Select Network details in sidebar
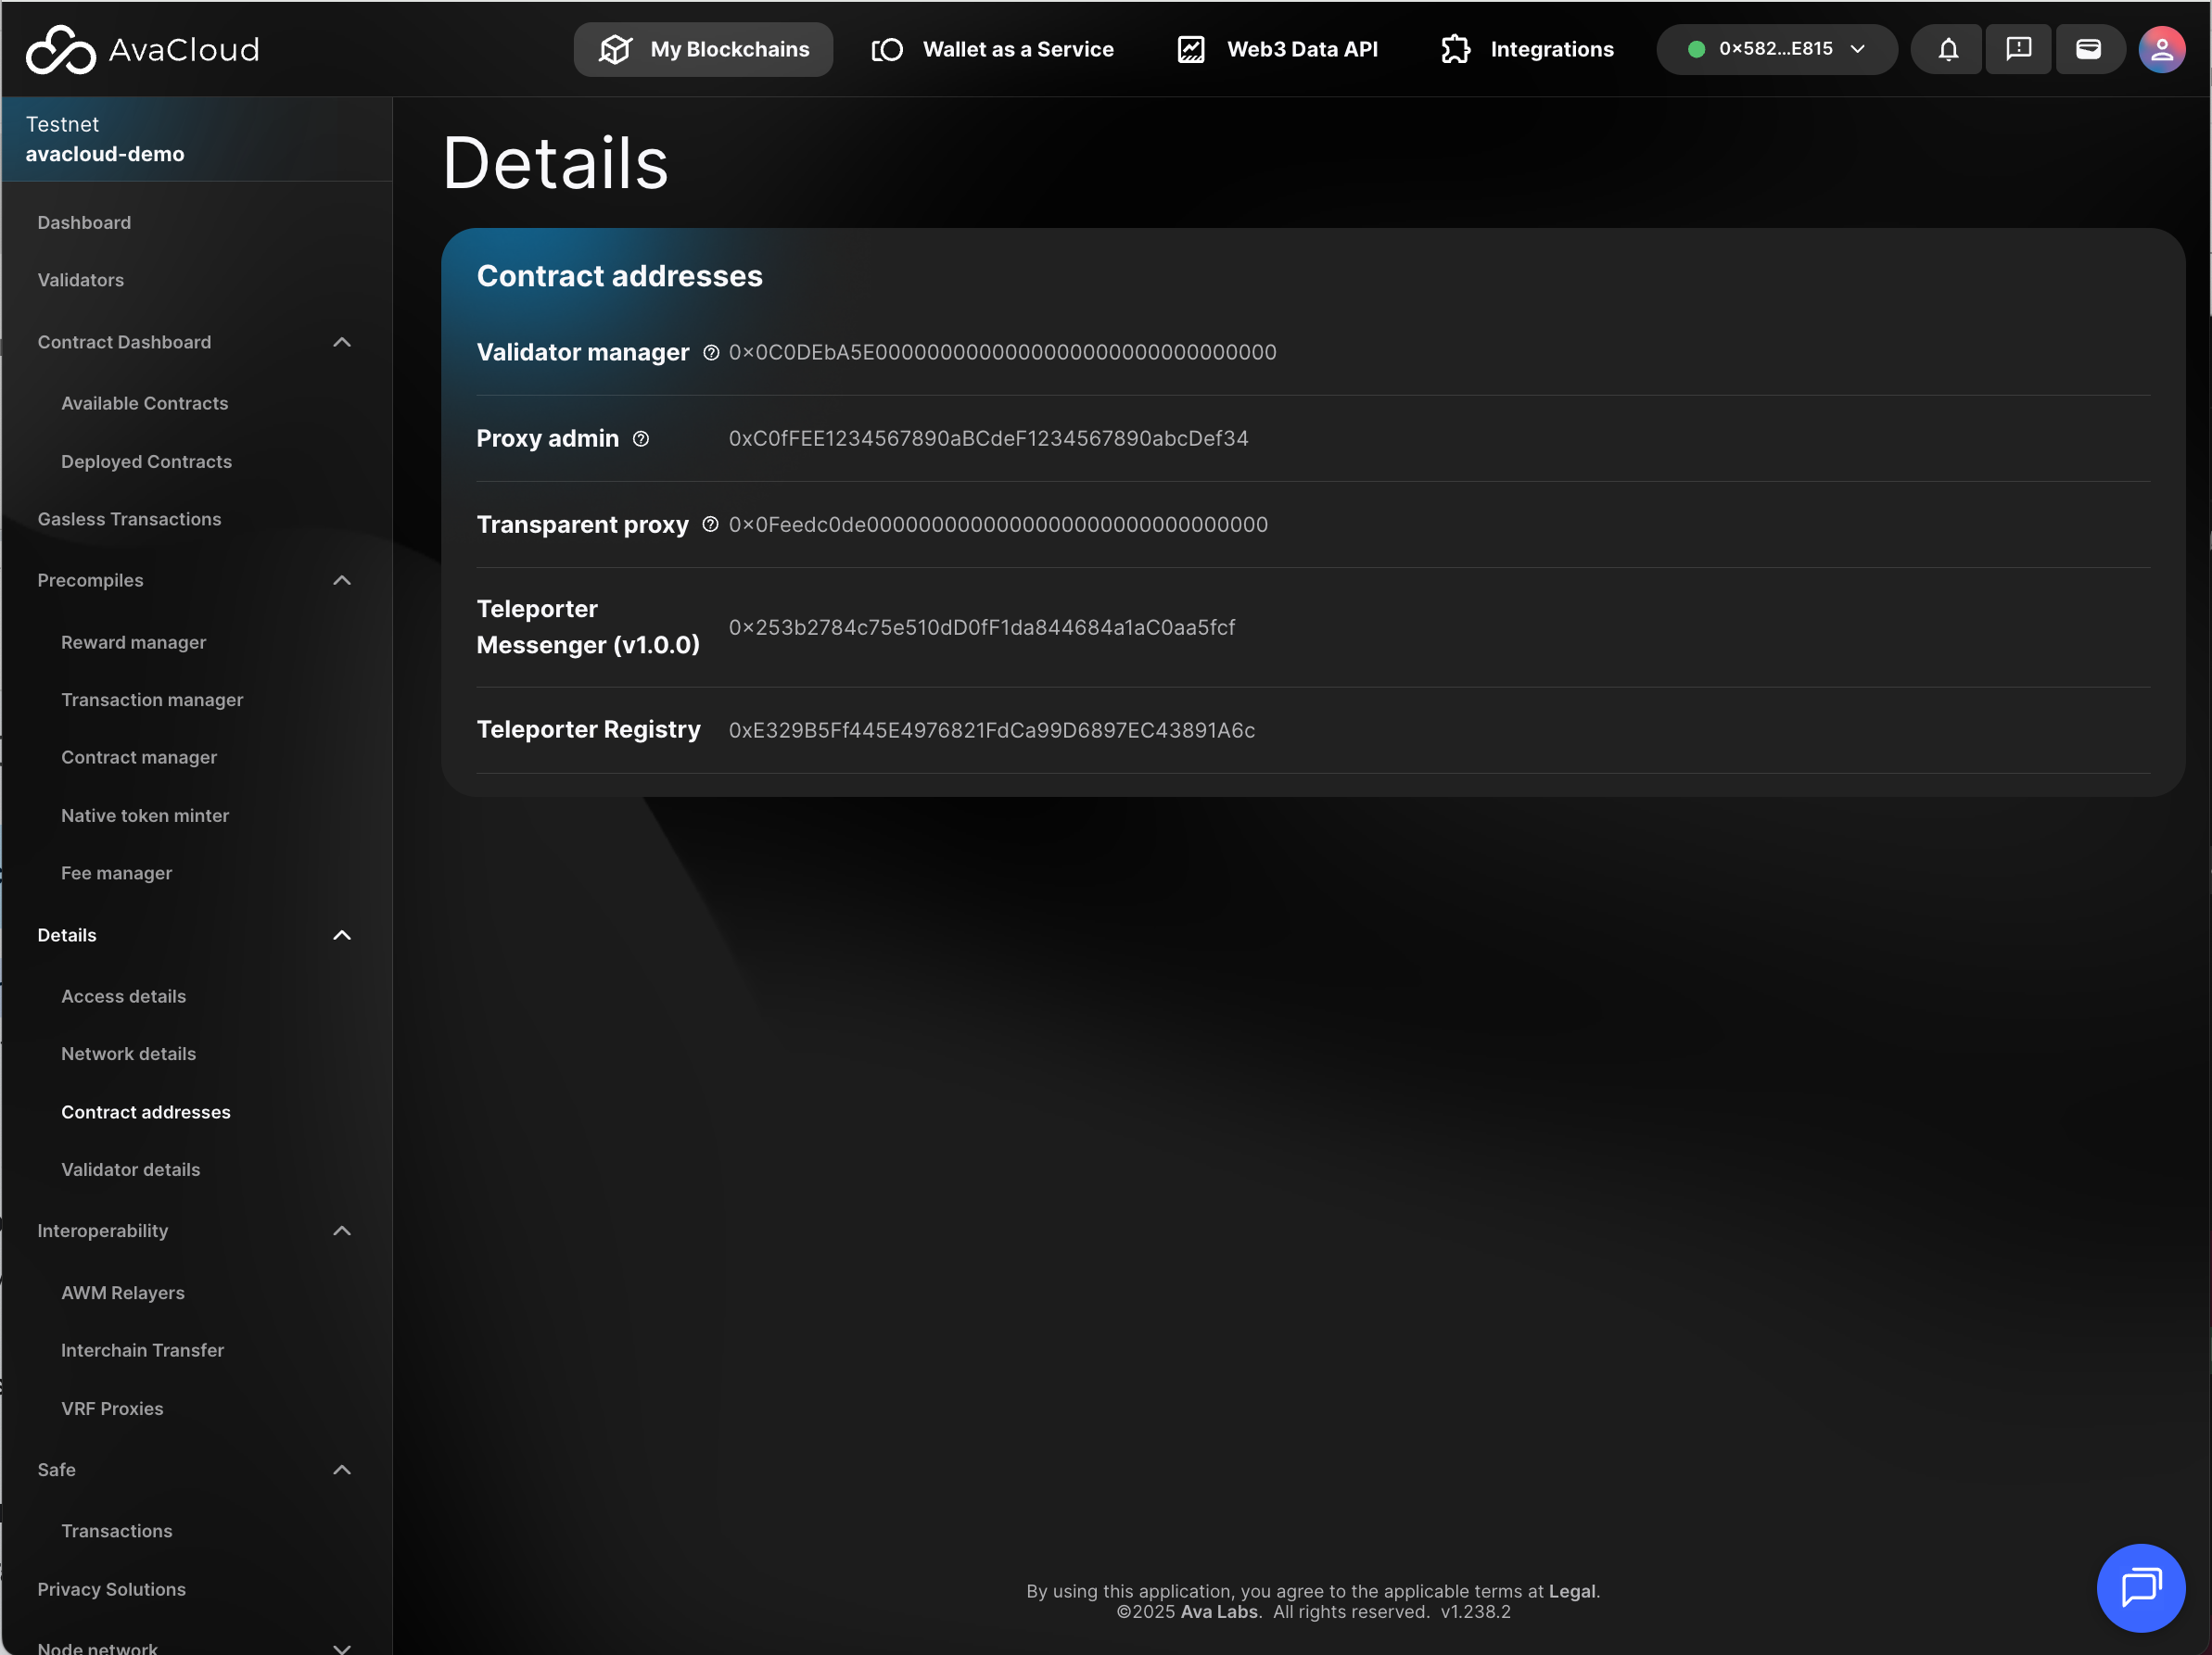 128,1054
